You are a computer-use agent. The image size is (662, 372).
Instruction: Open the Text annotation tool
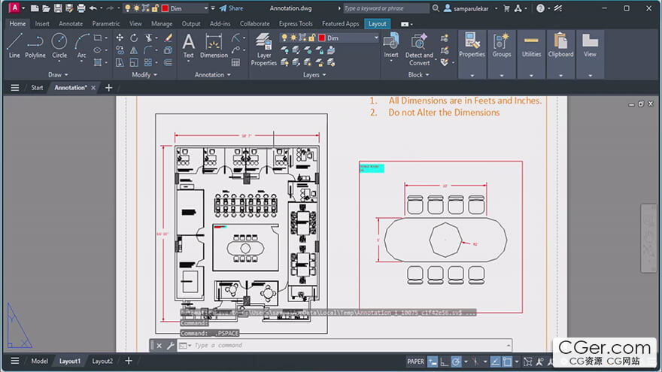pos(188,46)
